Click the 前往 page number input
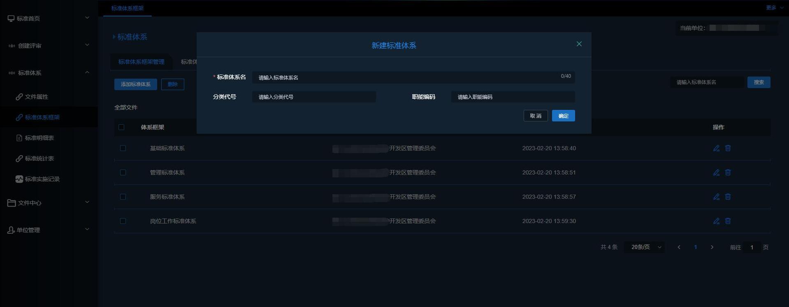Image resolution: width=789 pixels, height=307 pixels. [x=752, y=247]
